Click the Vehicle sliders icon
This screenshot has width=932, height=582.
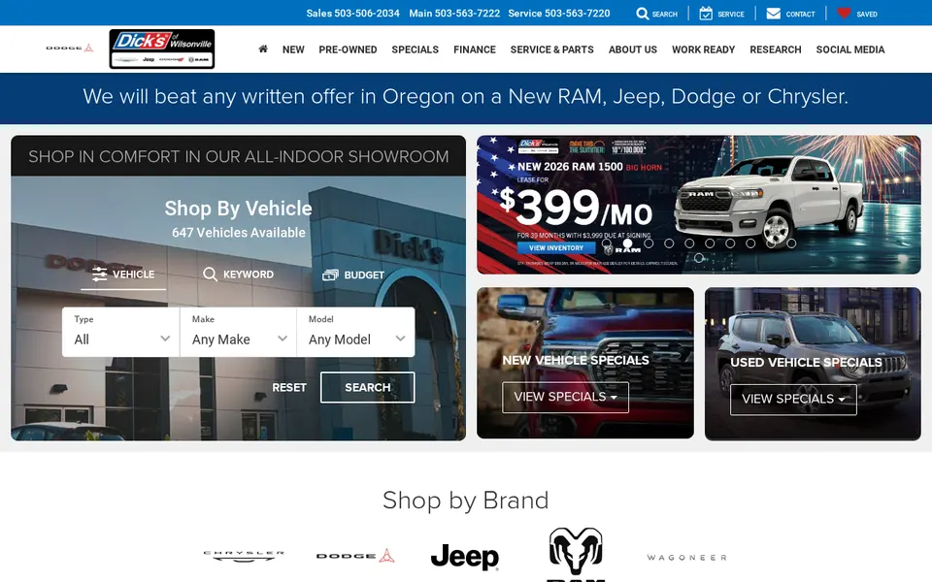[x=99, y=274]
